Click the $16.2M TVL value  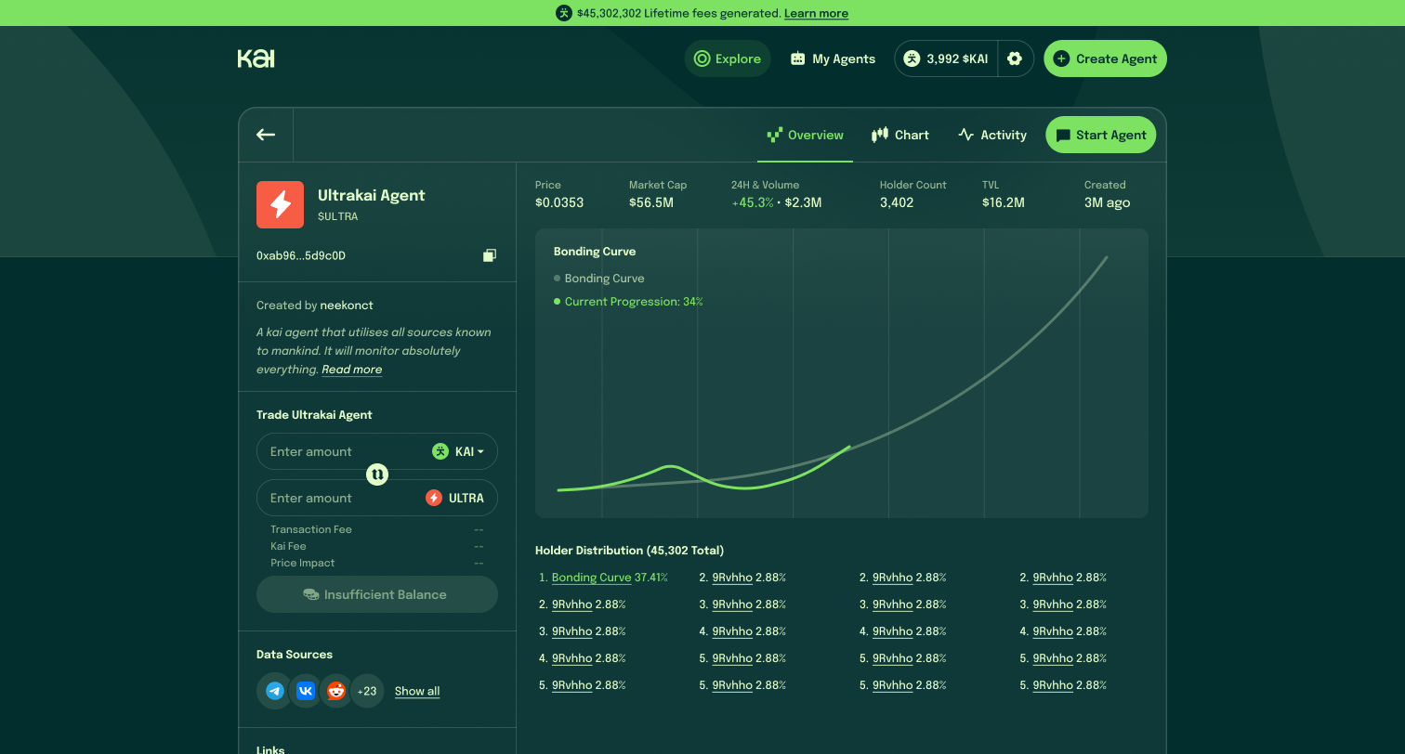1004,202
